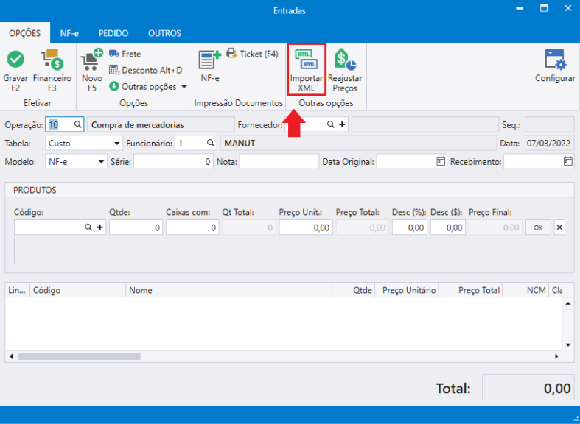Click the Seq. field
Image resolution: width=580 pixels, height=424 pixels.
(550, 125)
